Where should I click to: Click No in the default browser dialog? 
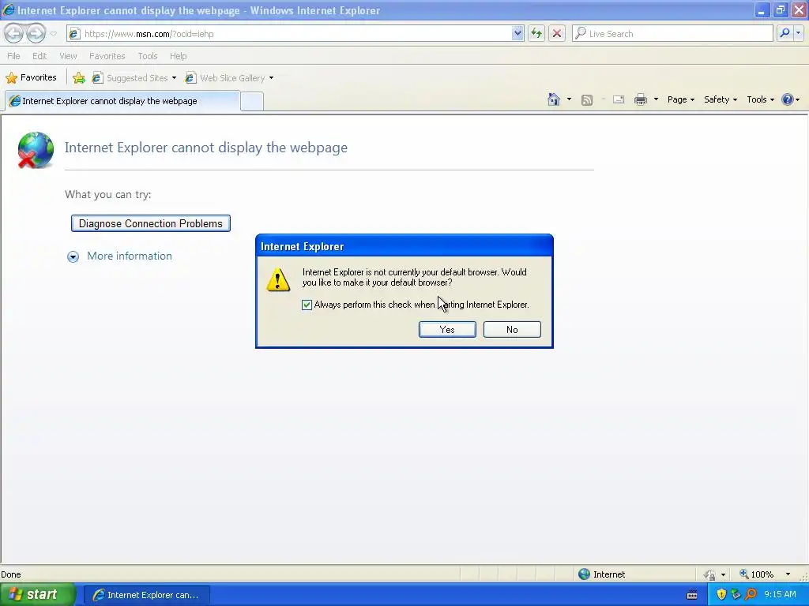tap(512, 330)
